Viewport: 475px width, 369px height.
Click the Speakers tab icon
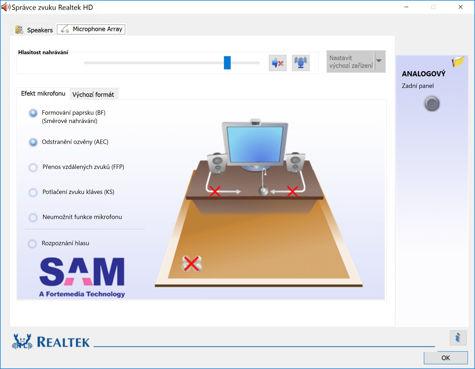[19, 30]
